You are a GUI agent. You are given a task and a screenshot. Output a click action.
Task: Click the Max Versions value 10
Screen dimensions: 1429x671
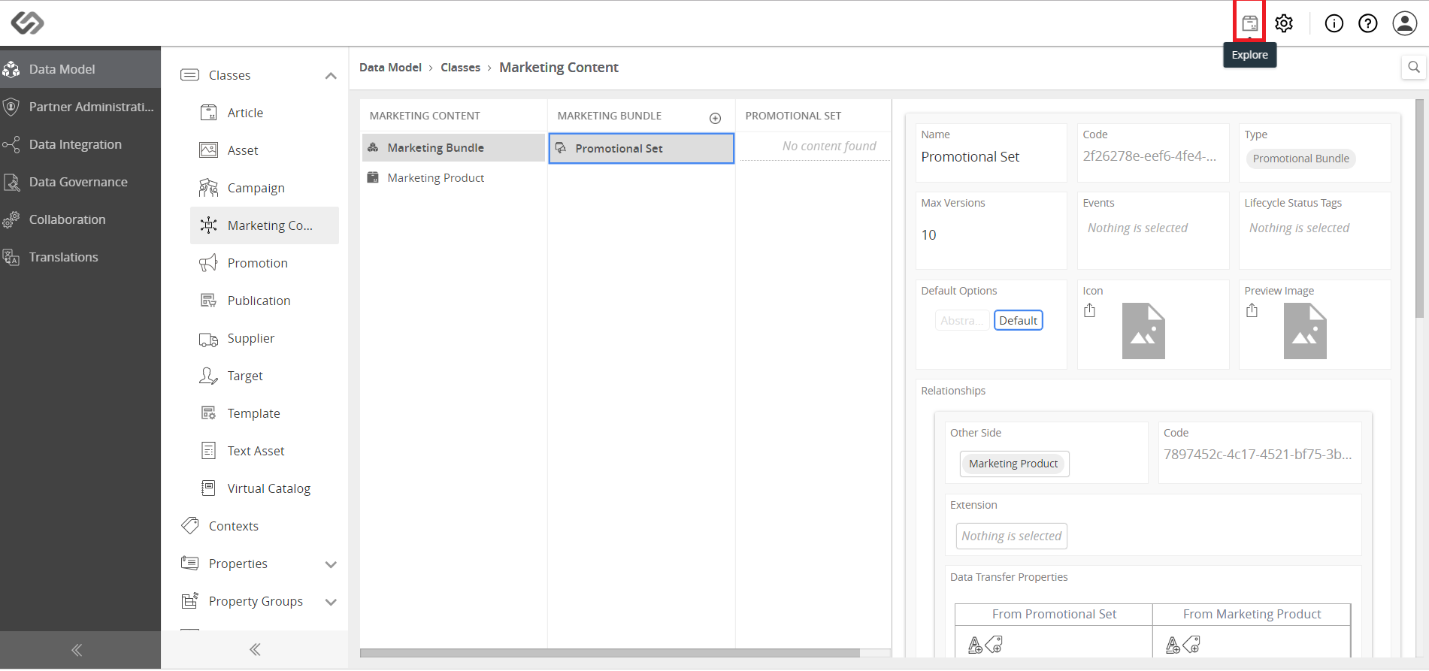coord(929,235)
